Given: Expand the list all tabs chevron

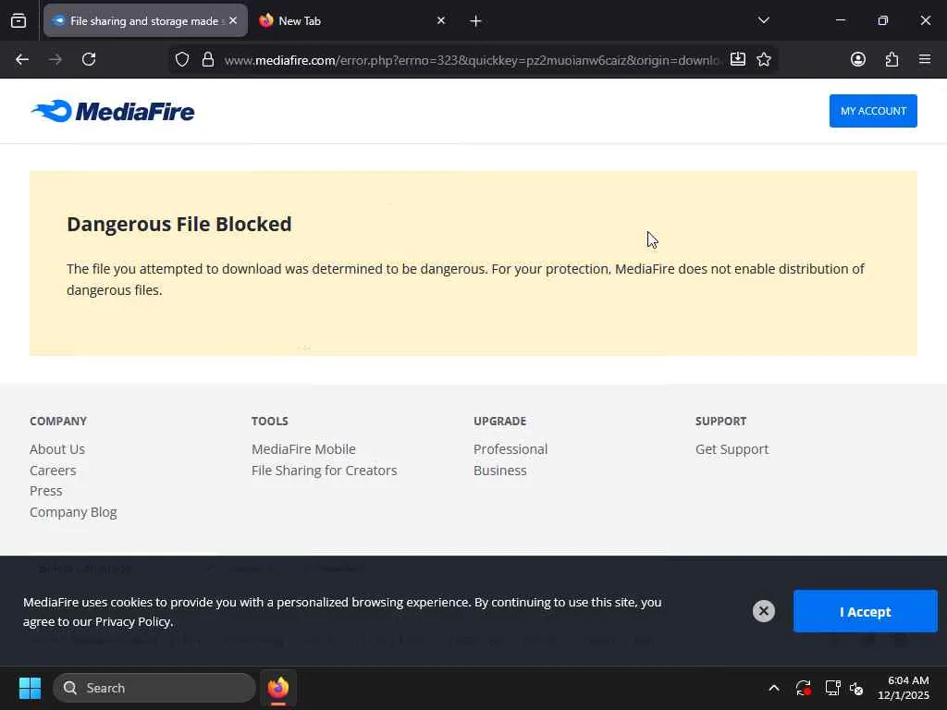Looking at the screenshot, I should (x=763, y=20).
